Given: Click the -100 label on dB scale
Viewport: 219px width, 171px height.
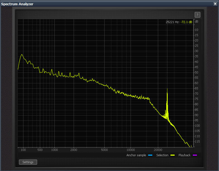Looking at the screenshot, I should (x=196, y=126).
